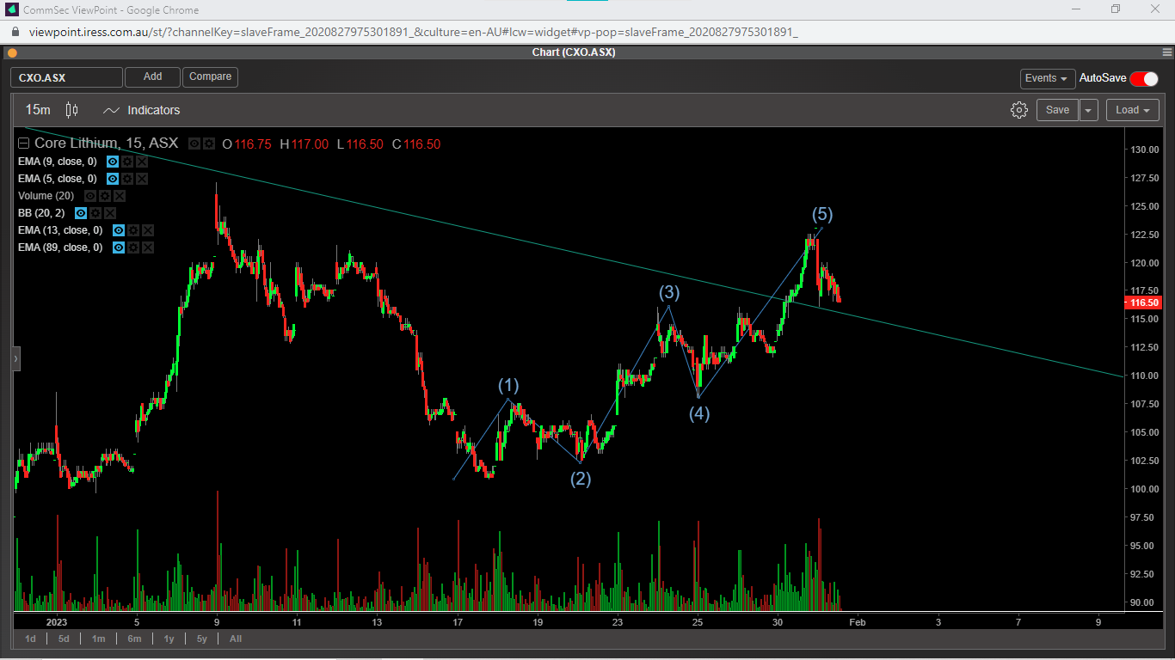This screenshot has height=660, width=1175.
Task: Change chart style with candlestick icon
Action: [71, 110]
